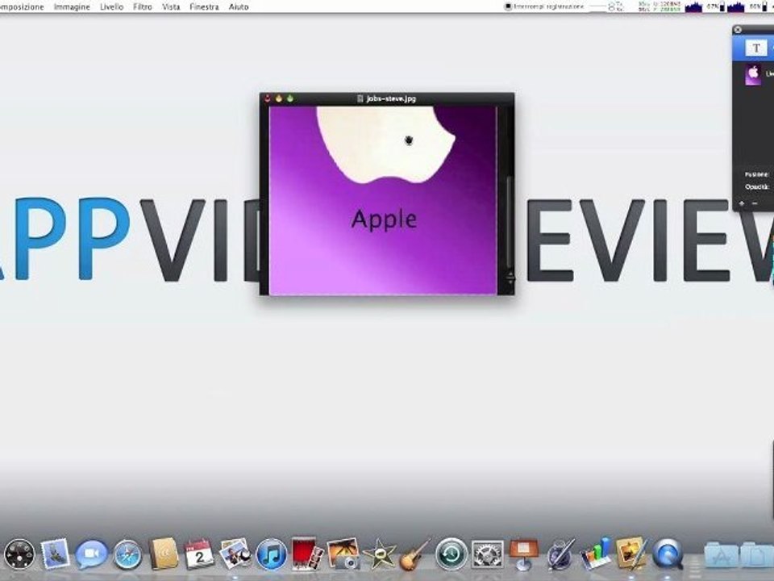Screen dimensions: 774x581
Task: Launch iTunes from the Dock
Action: tap(272, 554)
